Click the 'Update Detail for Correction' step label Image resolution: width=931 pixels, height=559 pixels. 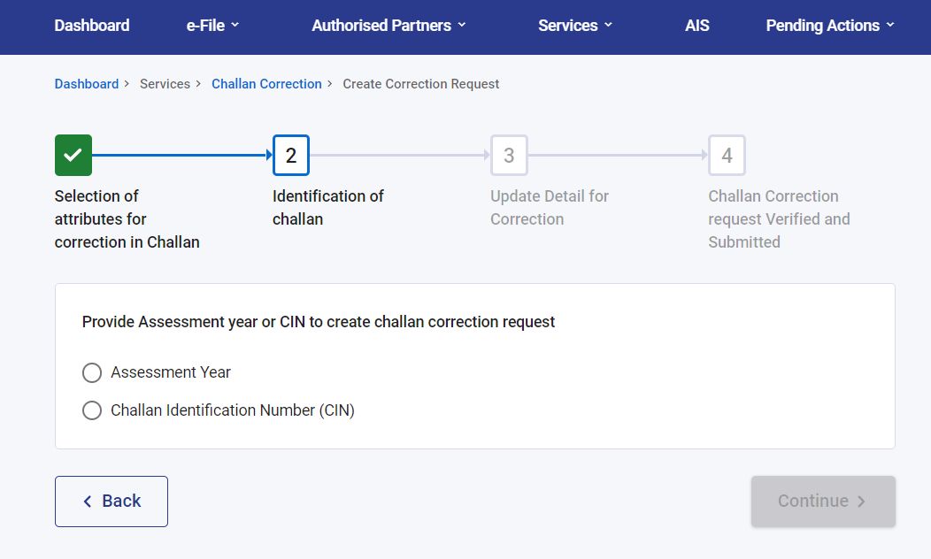[550, 208]
